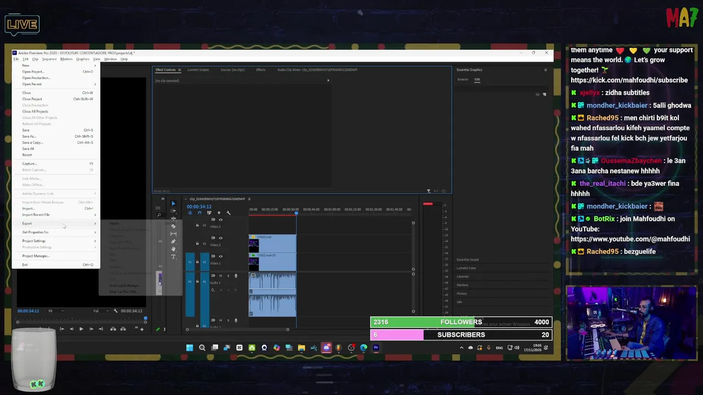This screenshot has height=395, width=703.
Task: Select the Razor tool
Action: [x=174, y=226]
